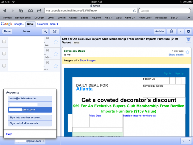Reload the page with the refresh icon
193x145 pixels.
click(134, 11)
